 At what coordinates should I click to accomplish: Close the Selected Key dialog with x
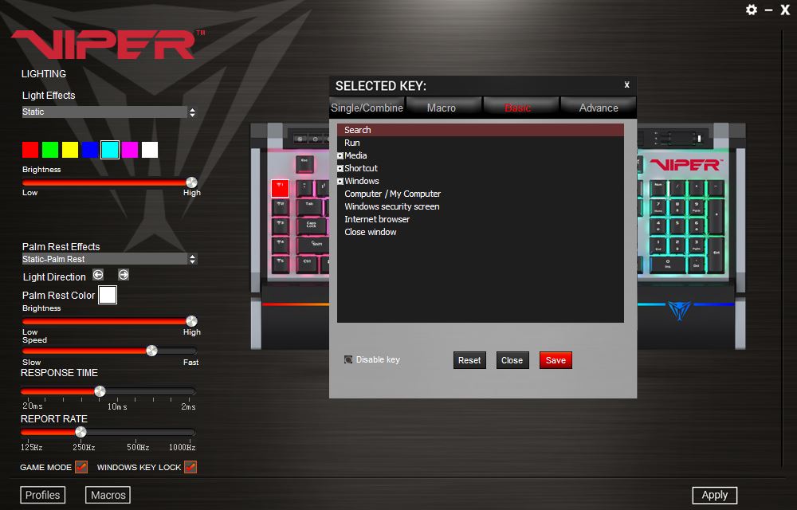[626, 84]
